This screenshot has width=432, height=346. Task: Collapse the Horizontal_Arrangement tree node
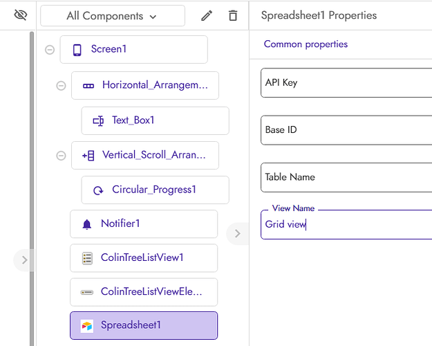pyautogui.click(x=61, y=86)
